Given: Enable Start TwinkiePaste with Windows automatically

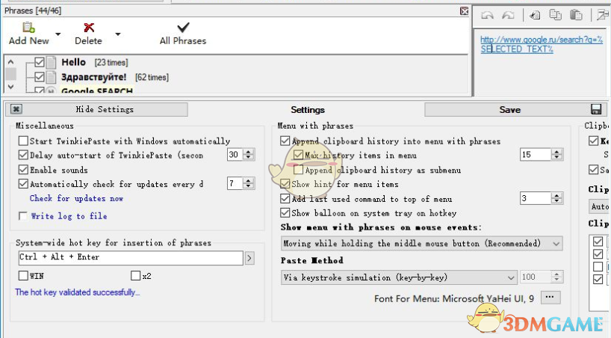Looking at the screenshot, I should coord(24,141).
